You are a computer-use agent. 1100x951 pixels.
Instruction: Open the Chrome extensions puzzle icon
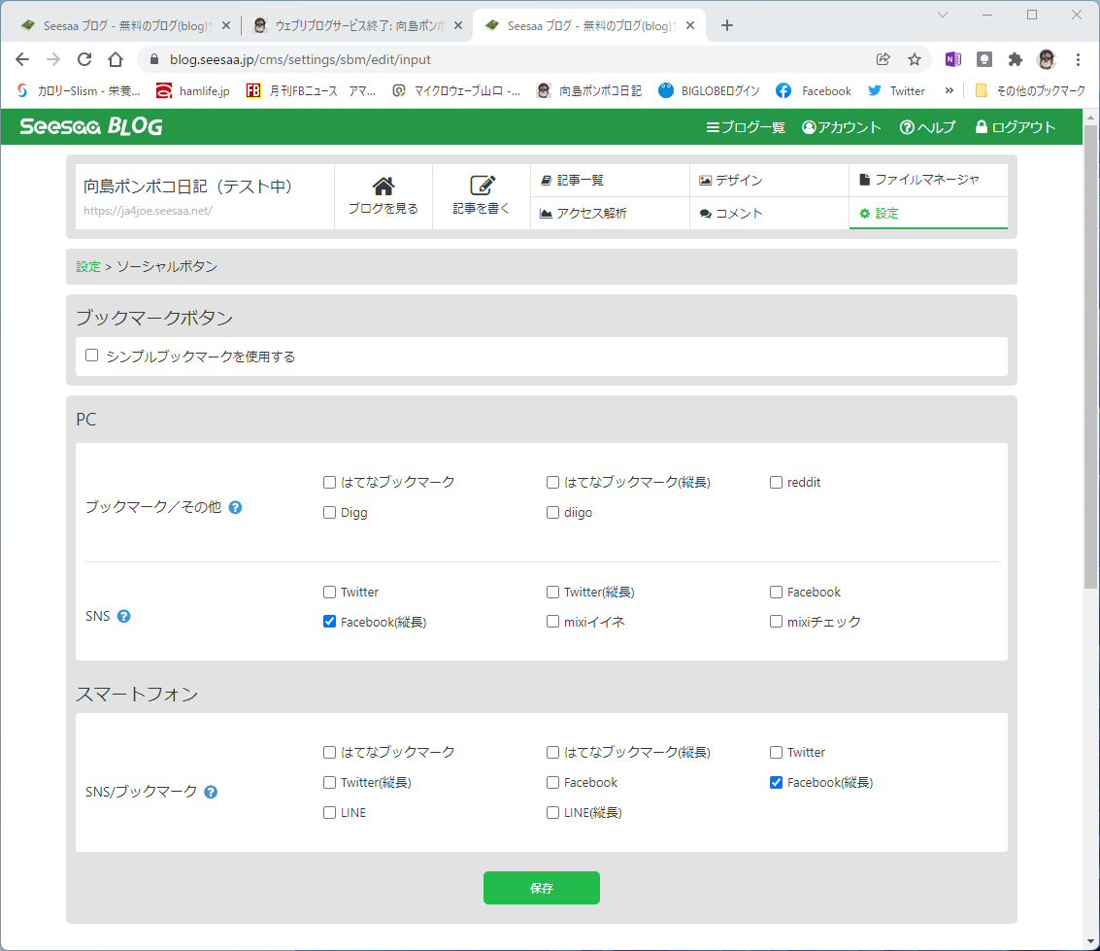click(1016, 59)
